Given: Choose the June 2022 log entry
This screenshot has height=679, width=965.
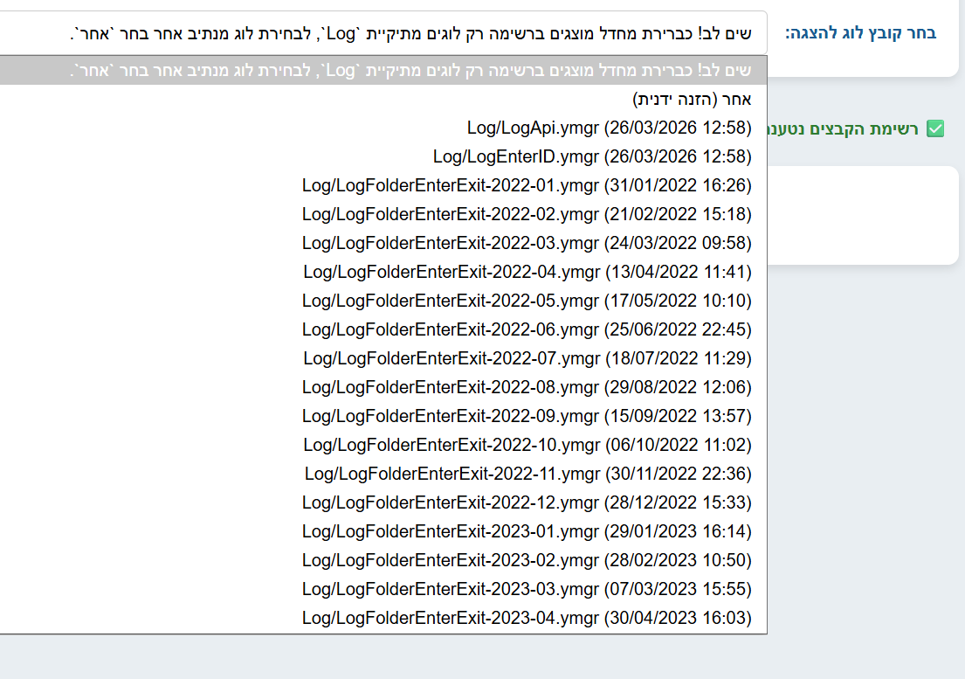Looking at the screenshot, I should [x=527, y=329].
